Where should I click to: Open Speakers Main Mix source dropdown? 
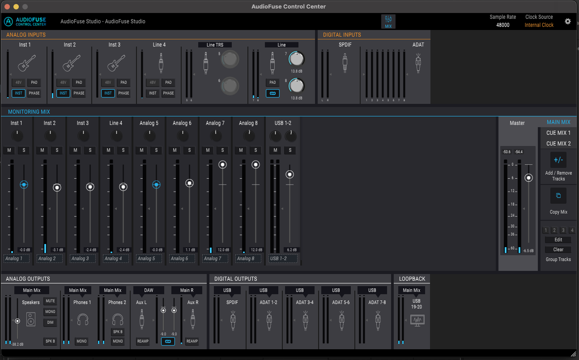point(31,290)
